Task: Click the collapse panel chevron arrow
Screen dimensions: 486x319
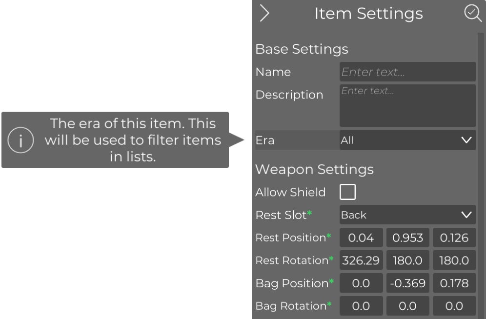Action: [x=264, y=13]
